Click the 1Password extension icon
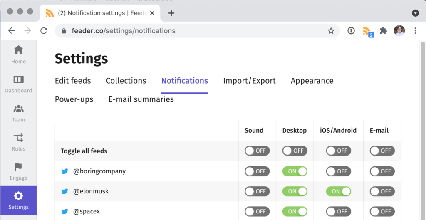Image resolution: width=426 pixels, height=220 pixels. click(351, 31)
